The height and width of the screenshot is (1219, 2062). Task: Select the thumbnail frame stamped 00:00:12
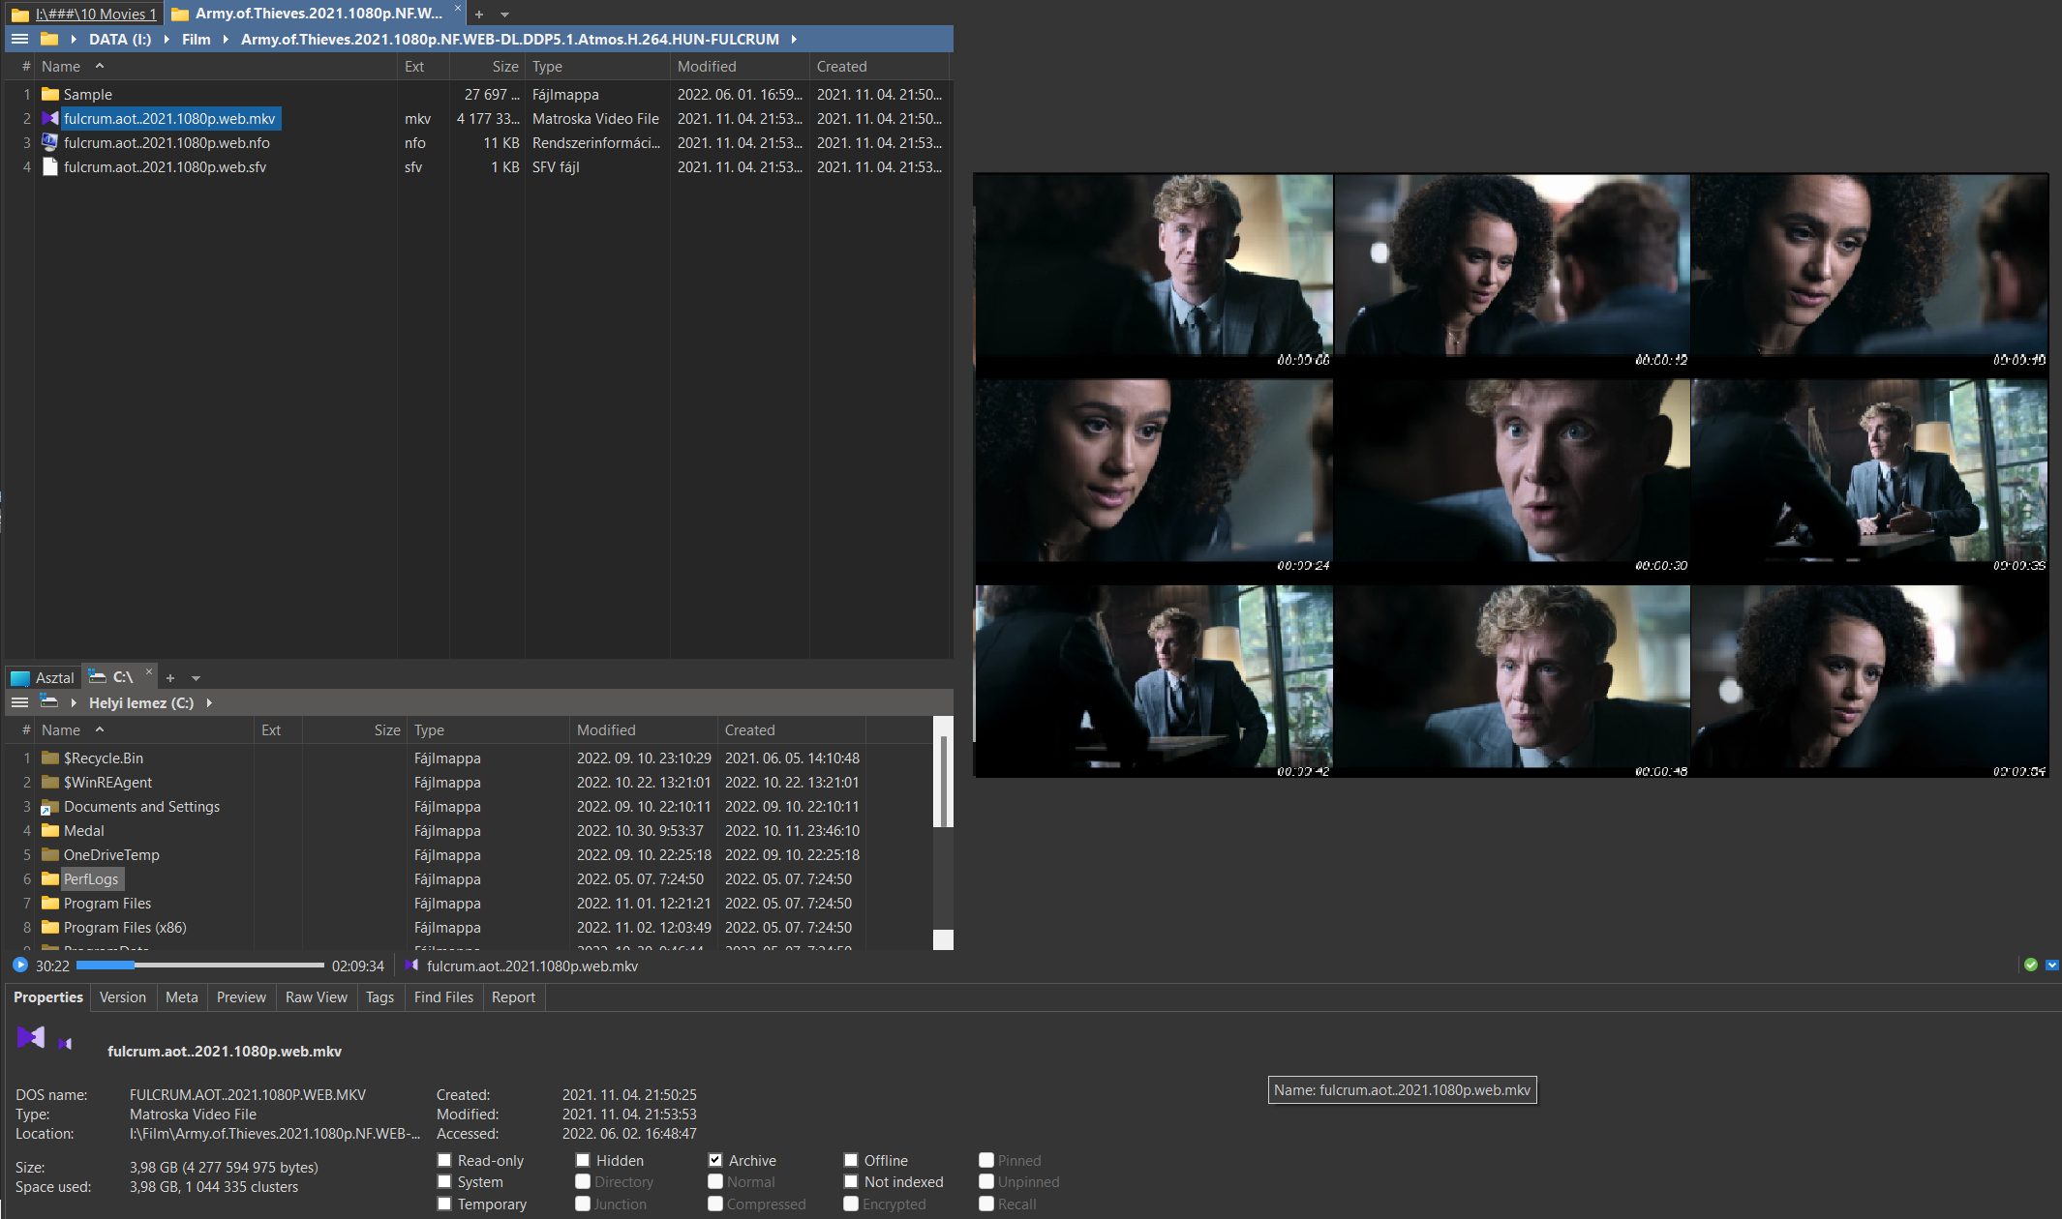[x=1512, y=272]
